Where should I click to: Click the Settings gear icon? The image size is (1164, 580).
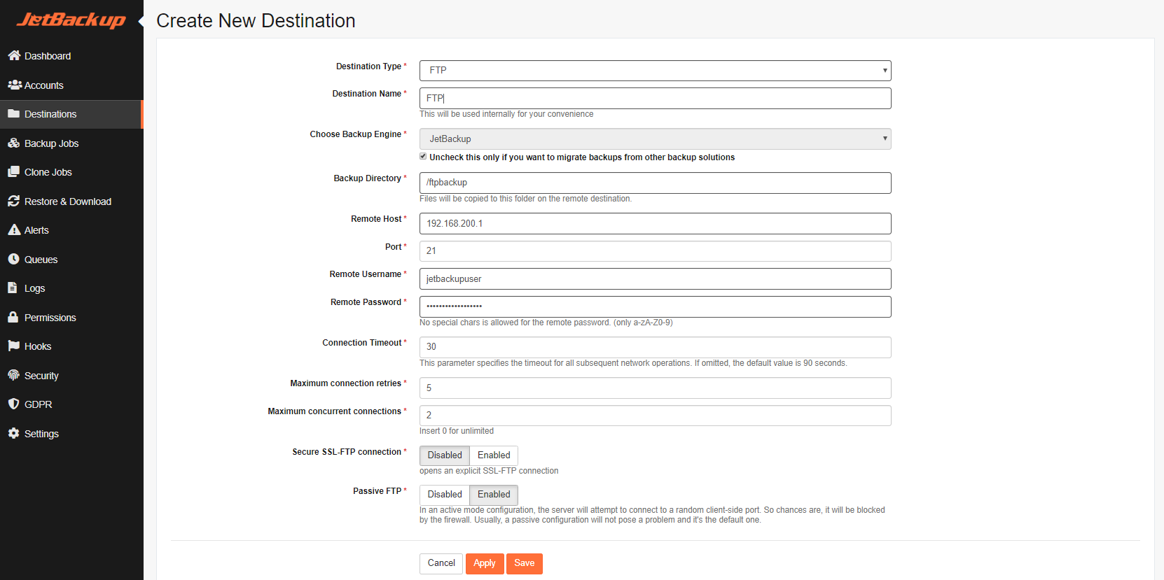coord(13,433)
